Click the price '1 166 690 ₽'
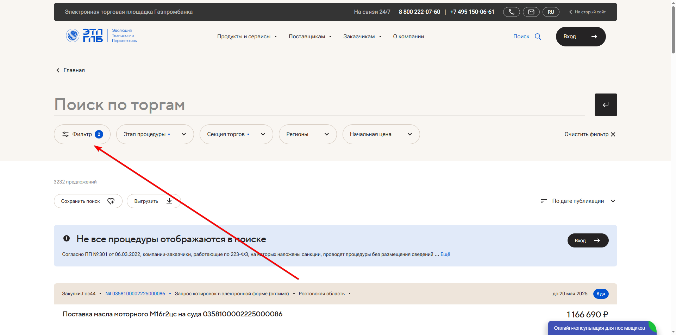676x335 pixels. (x=587, y=315)
